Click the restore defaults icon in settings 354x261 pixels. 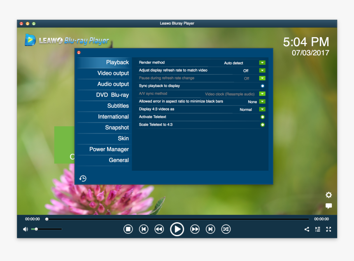[83, 178]
